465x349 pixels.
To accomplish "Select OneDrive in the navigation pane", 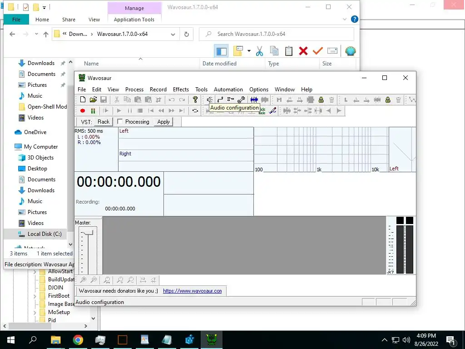I will pos(35,132).
